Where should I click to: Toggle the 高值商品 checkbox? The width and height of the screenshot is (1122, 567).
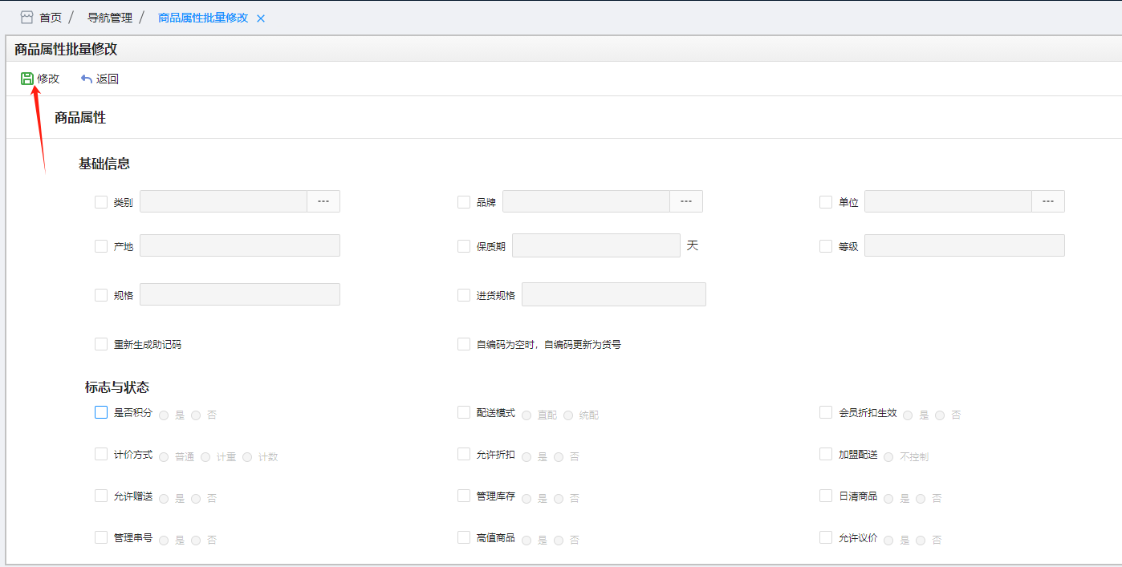(464, 537)
